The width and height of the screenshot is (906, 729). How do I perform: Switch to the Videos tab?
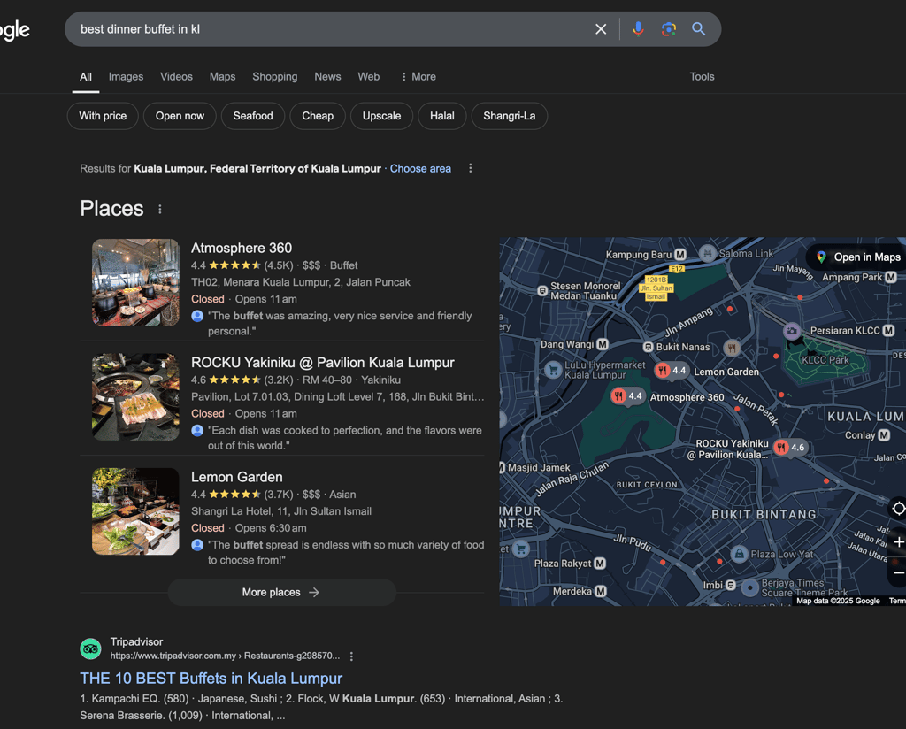point(176,77)
